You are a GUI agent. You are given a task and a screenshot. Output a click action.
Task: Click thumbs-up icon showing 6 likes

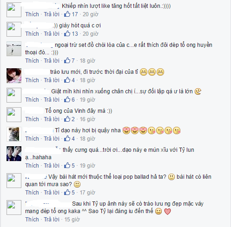click(67, 99)
